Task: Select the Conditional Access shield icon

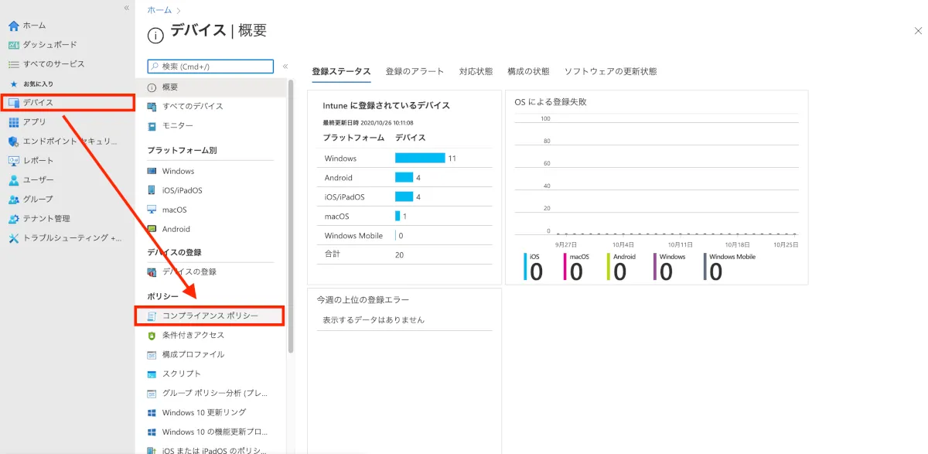Action: [x=152, y=336]
